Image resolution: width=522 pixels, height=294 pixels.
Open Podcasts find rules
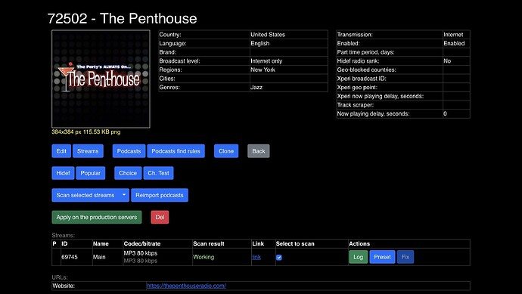pos(176,151)
